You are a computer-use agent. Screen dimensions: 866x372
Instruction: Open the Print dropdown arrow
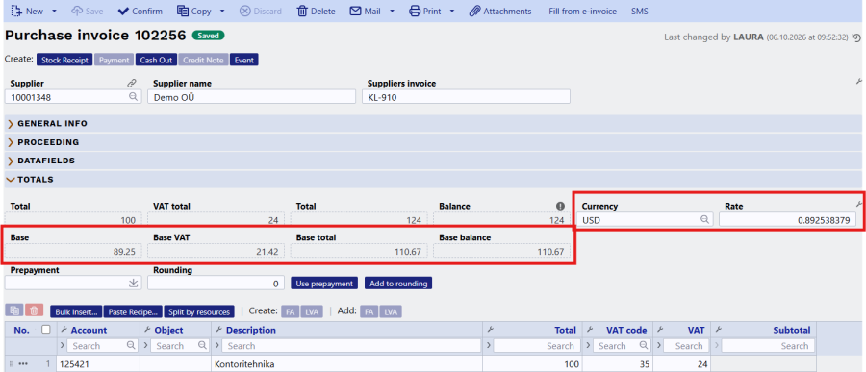pyautogui.click(x=452, y=11)
